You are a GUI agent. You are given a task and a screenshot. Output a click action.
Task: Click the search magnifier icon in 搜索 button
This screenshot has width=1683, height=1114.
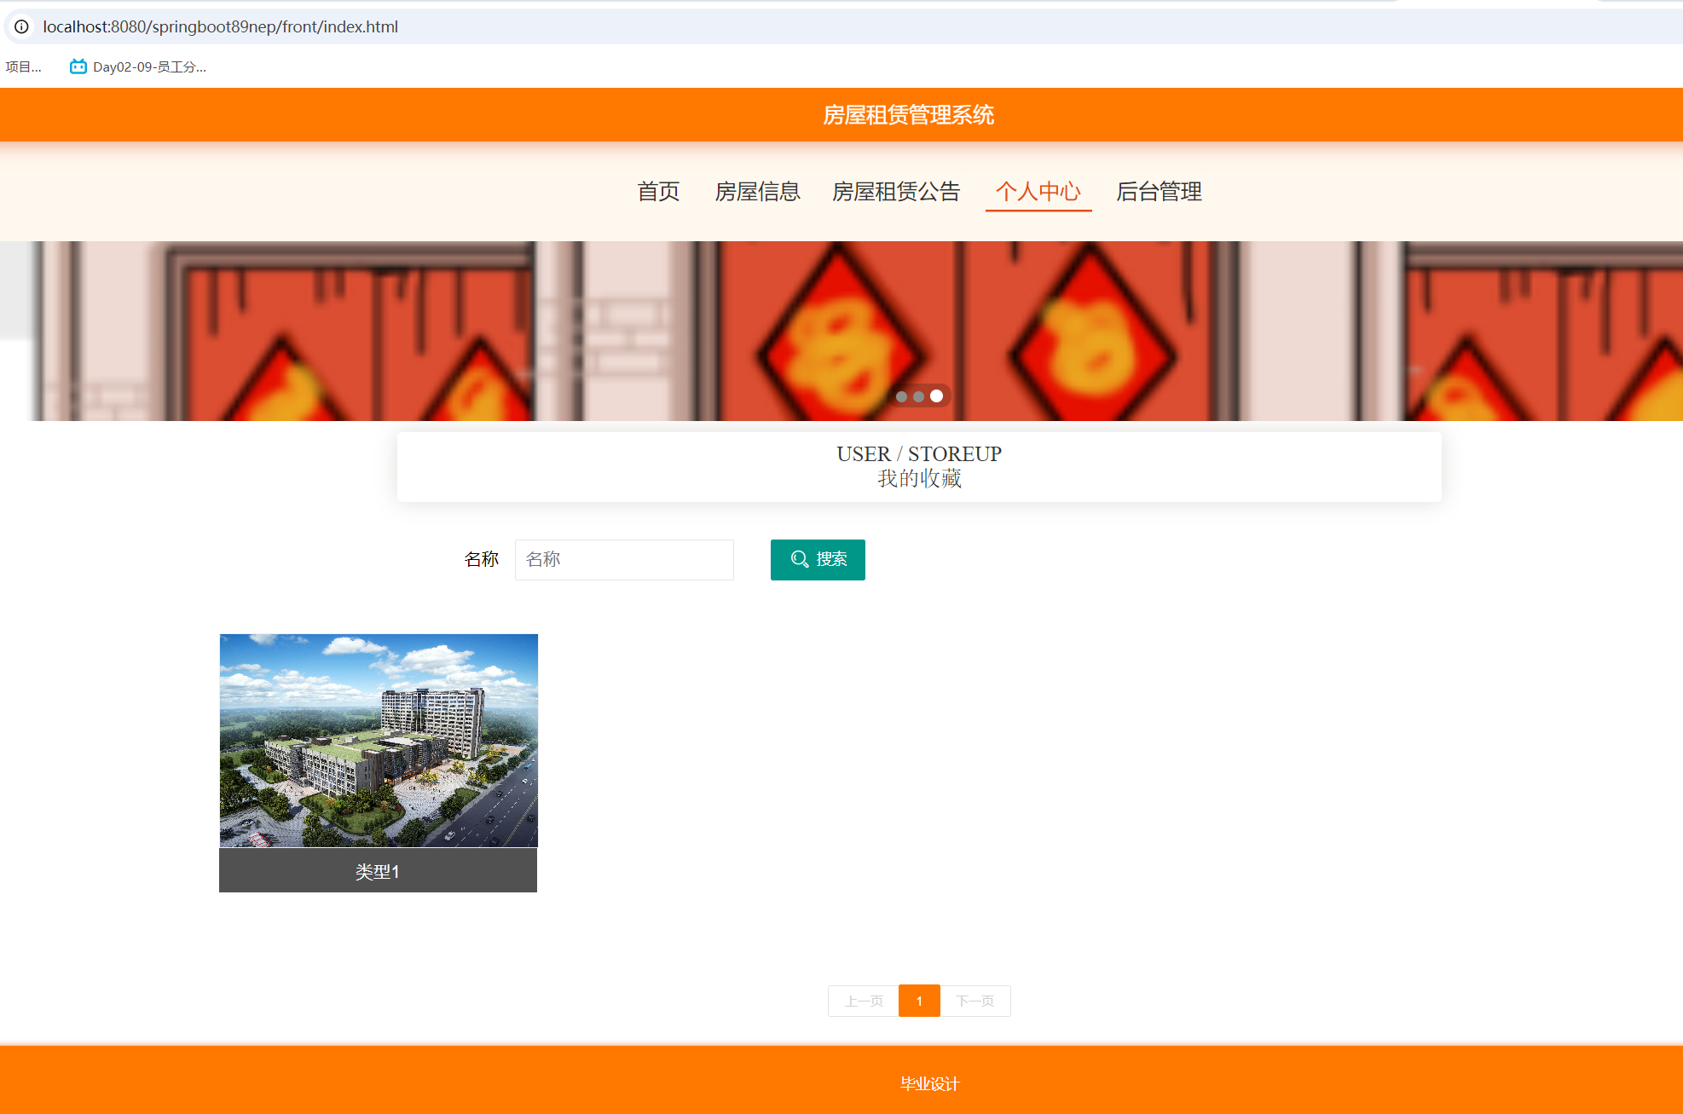[x=799, y=559]
